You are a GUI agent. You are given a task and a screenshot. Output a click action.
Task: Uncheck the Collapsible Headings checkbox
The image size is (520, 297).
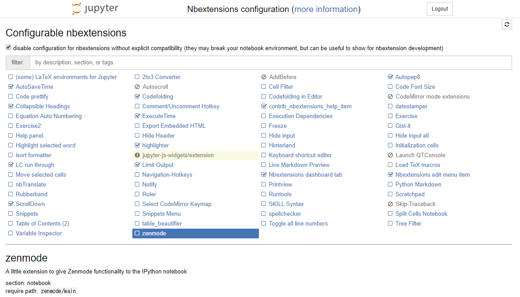11,106
